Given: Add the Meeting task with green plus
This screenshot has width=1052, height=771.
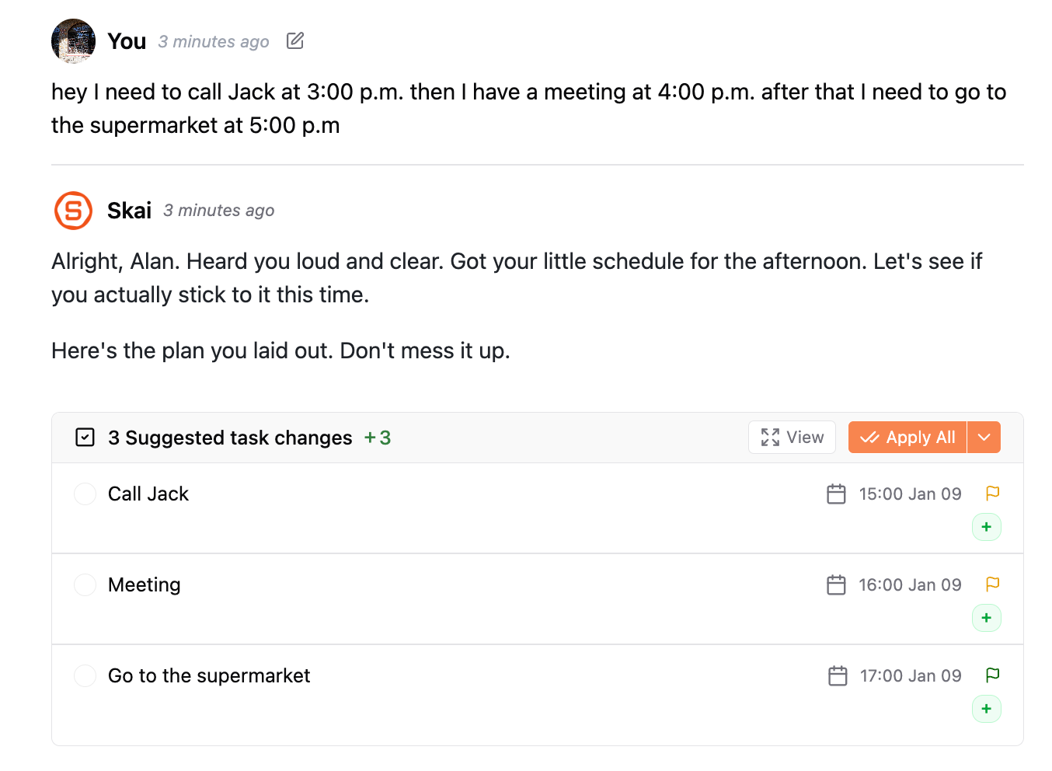Looking at the screenshot, I should pos(987,618).
